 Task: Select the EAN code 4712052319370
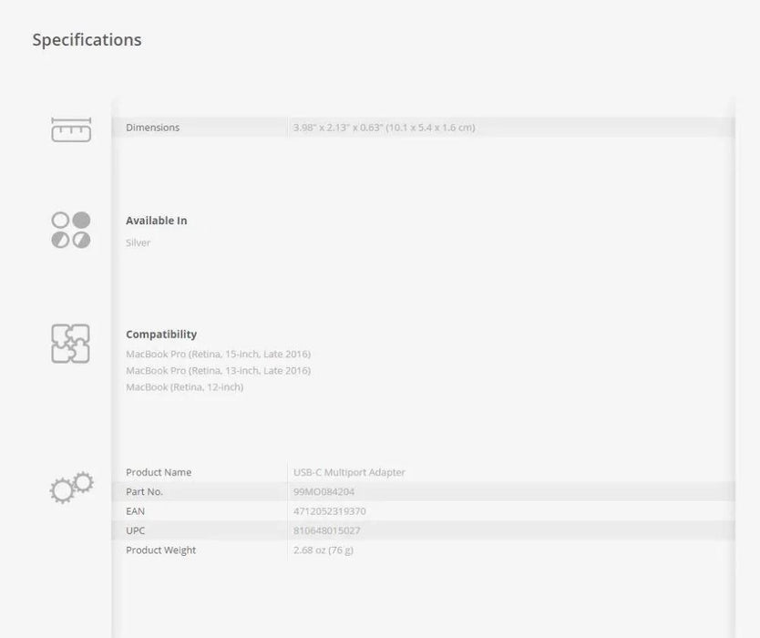click(329, 511)
